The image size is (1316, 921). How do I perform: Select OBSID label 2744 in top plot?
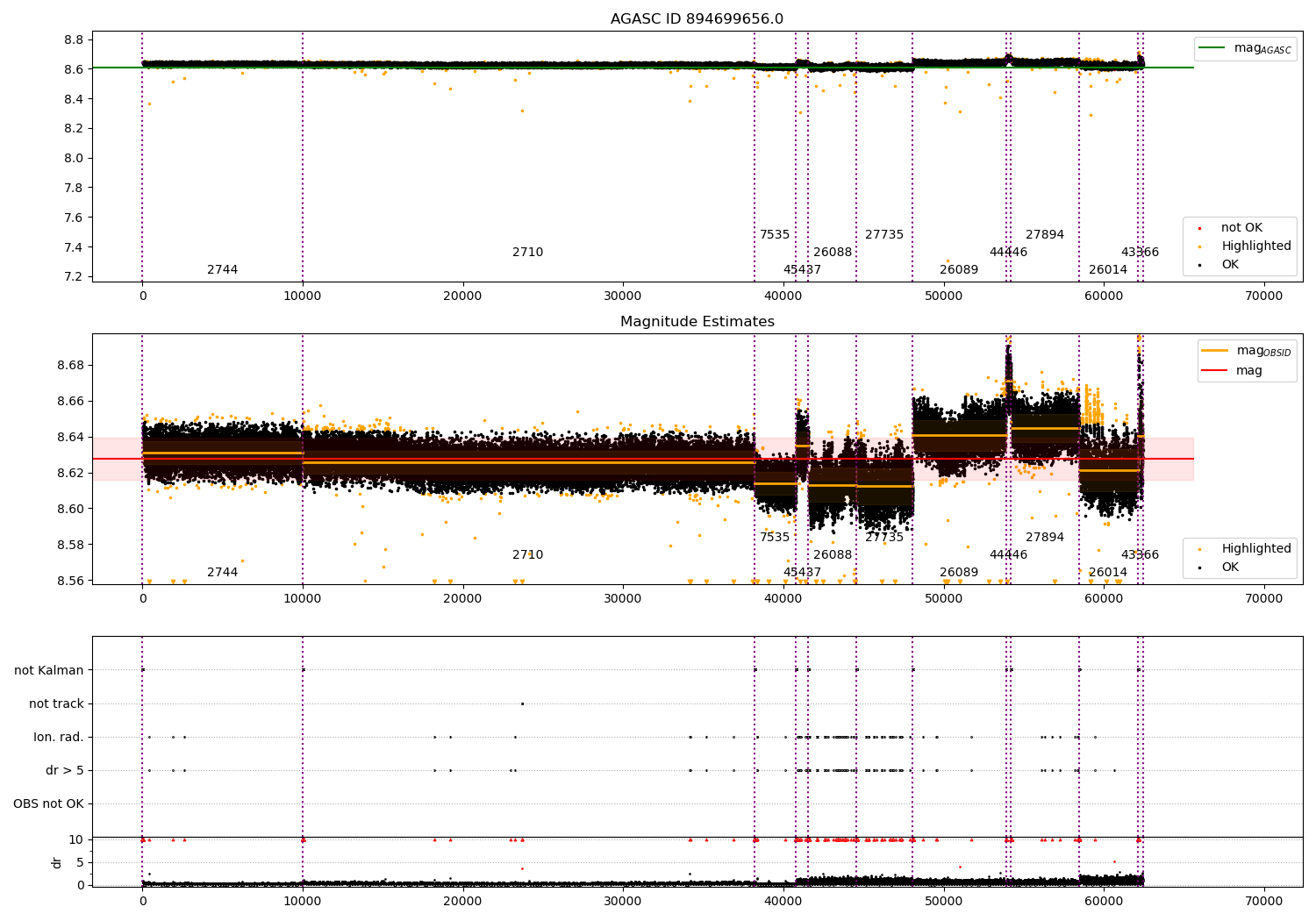click(222, 270)
